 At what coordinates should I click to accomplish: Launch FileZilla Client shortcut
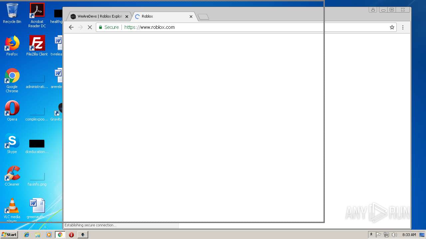click(37, 46)
